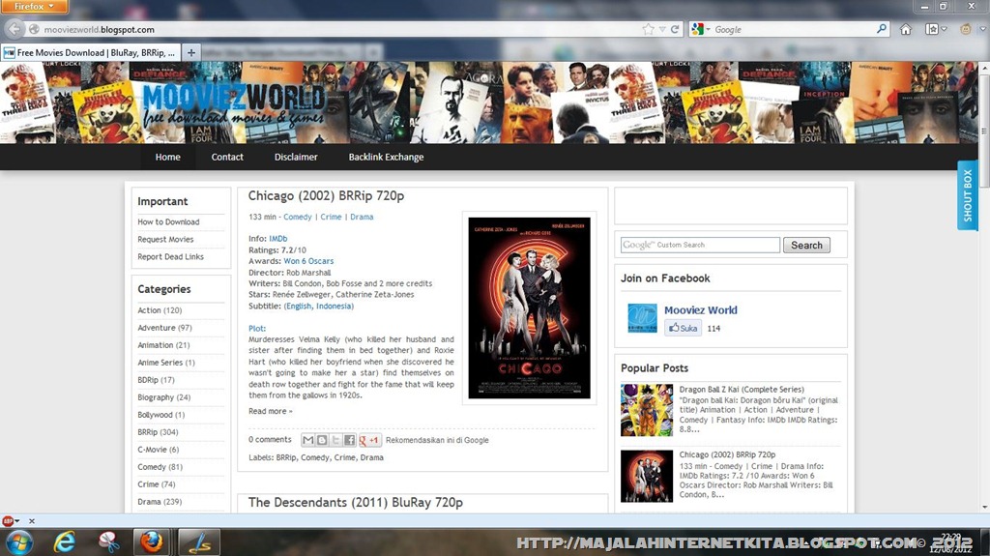Click the monkey face add-on icon
The height and width of the screenshot is (556, 990).
(966, 29)
